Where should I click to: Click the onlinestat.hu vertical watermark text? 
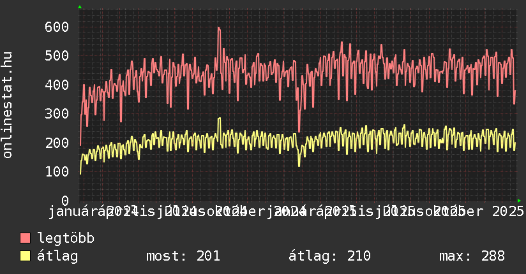(x=8, y=105)
